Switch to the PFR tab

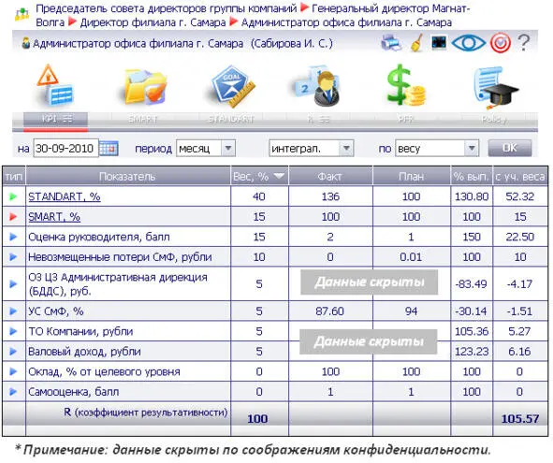(405, 120)
